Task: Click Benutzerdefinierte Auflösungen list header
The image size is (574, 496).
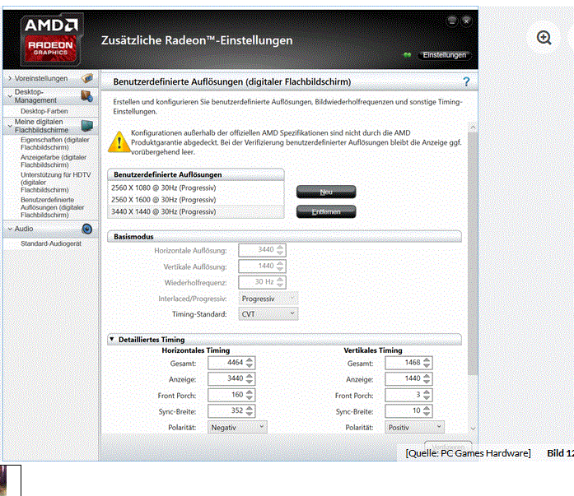Action: (x=196, y=174)
